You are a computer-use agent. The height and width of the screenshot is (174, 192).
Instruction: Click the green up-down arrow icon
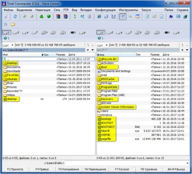coord(75,16)
